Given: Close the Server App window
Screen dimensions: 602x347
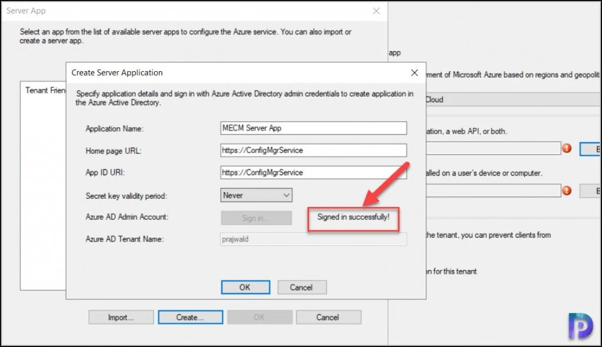Looking at the screenshot, I should 376,11.
